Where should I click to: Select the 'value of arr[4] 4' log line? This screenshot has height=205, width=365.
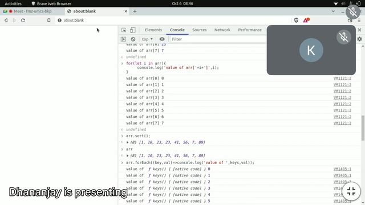(145, 104)
